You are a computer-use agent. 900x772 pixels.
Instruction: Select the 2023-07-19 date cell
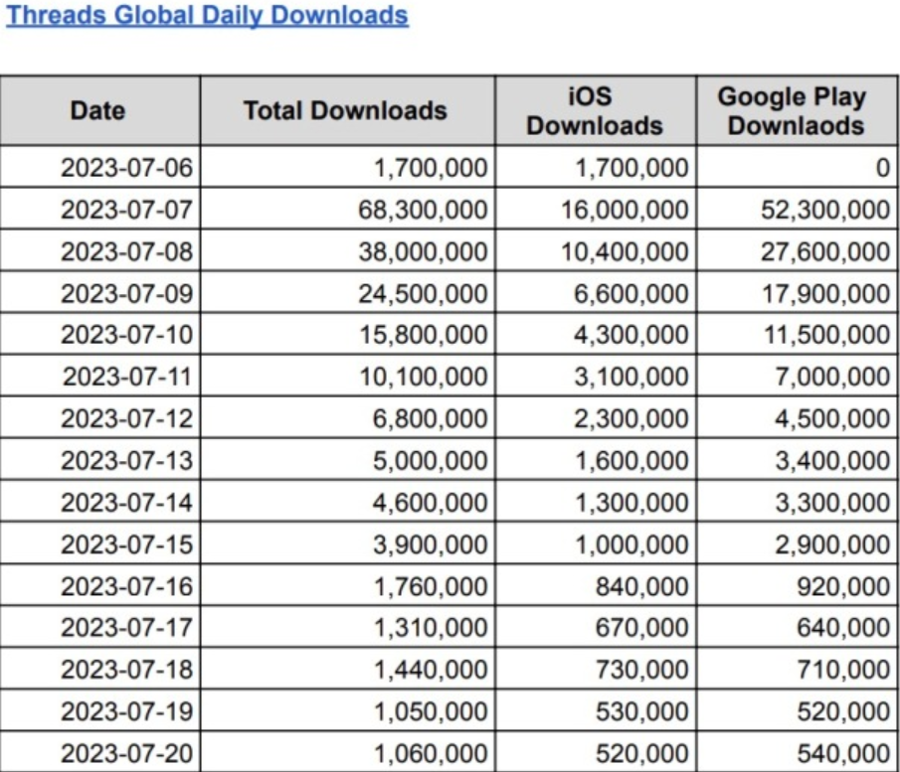pyautogui.click(x=100, y=710)
